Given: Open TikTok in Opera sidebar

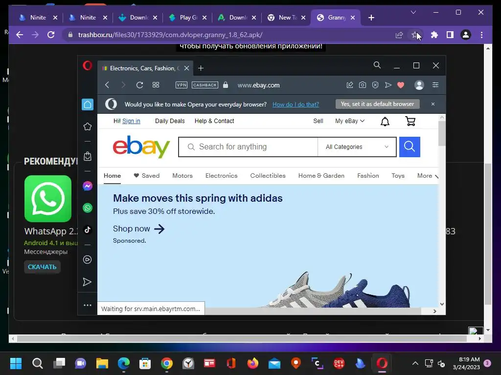Looking at the screenshot, I should click(88, 230).
